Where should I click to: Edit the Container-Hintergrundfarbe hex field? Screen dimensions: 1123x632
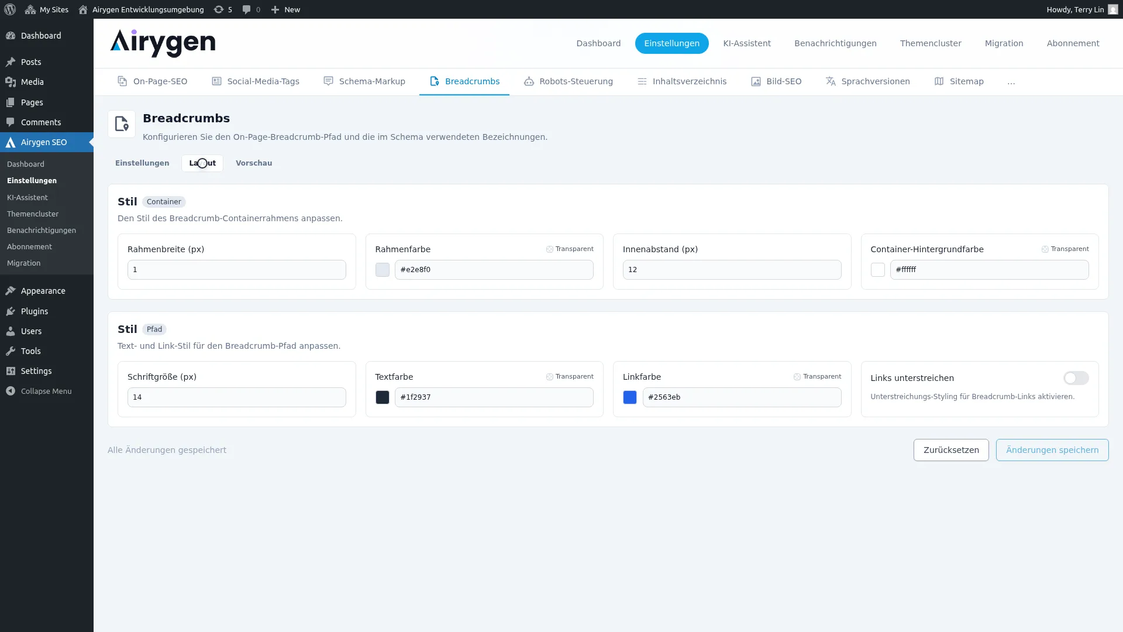(990, 270)
